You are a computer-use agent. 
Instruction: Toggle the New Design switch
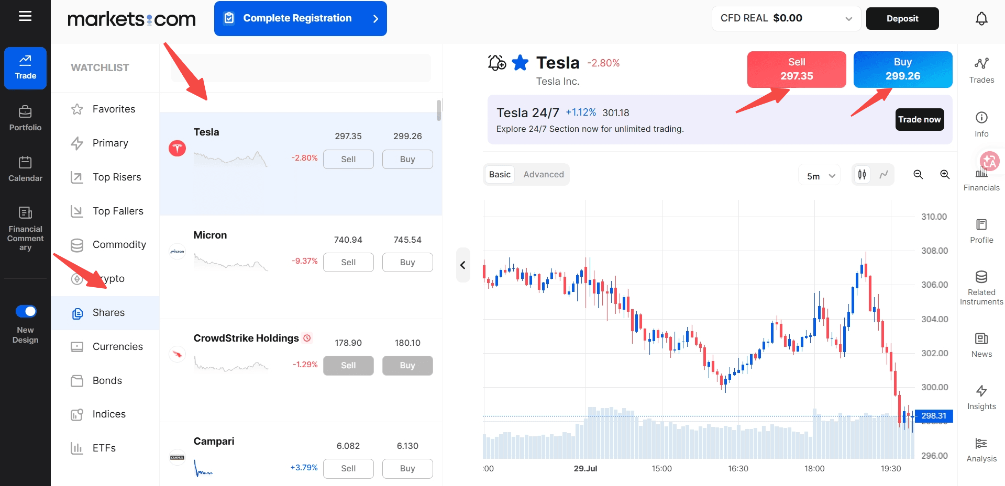[x=26, y=311]
